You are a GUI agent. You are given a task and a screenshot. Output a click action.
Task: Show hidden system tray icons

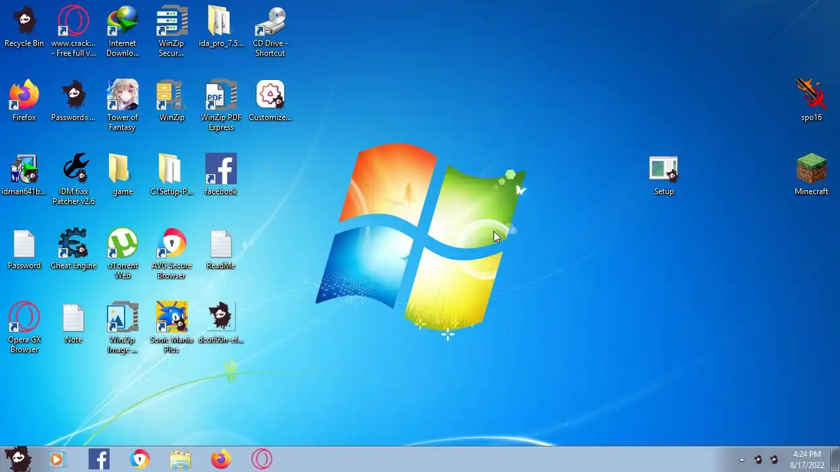[x=742, y=460]
